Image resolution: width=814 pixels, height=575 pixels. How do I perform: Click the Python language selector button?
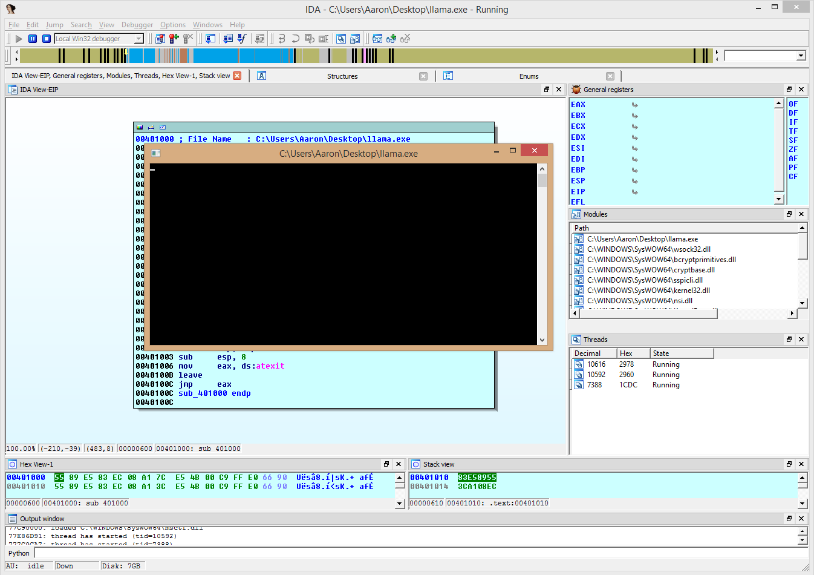point(19,553)
